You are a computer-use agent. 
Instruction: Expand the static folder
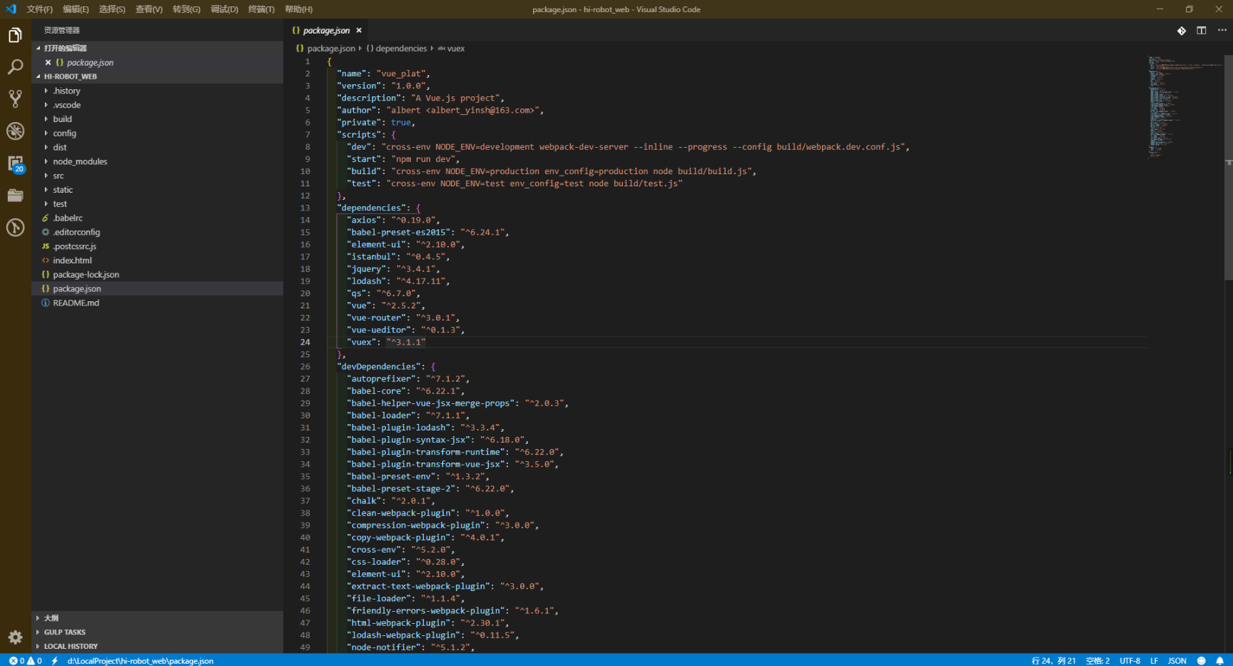click(x=157, y=190)
